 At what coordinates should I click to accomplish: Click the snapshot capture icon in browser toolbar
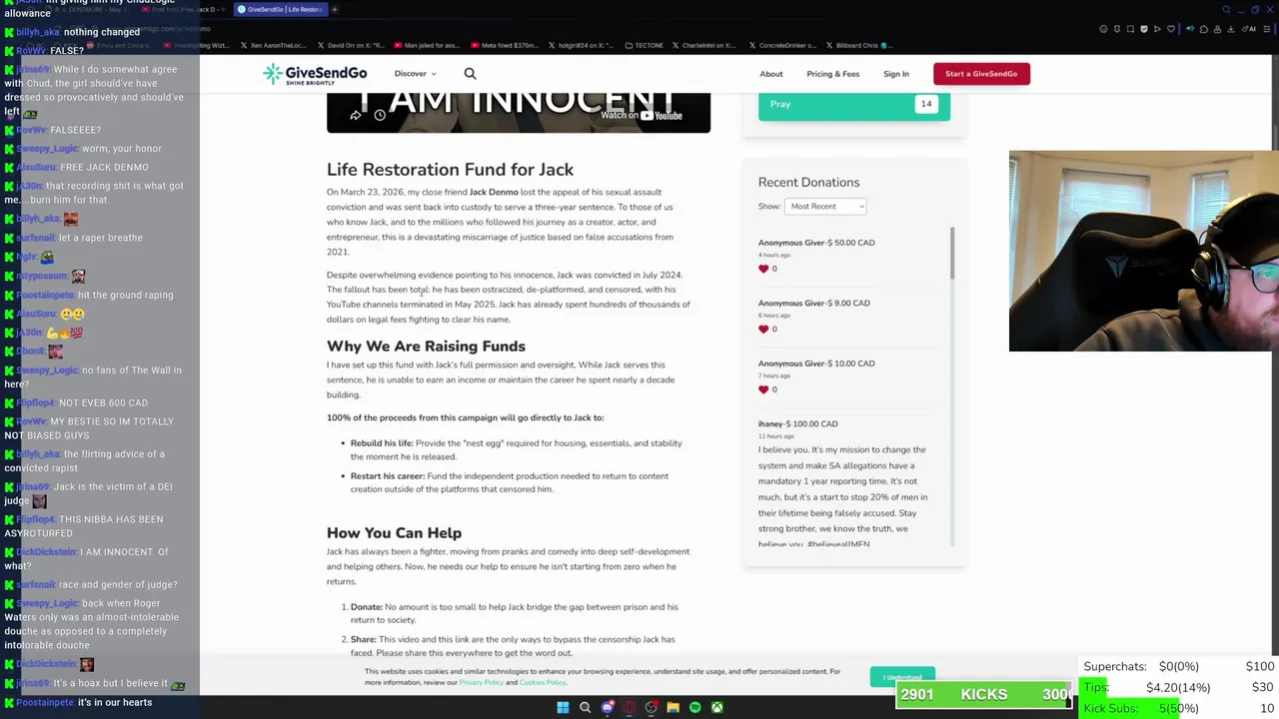point(1130,29)
